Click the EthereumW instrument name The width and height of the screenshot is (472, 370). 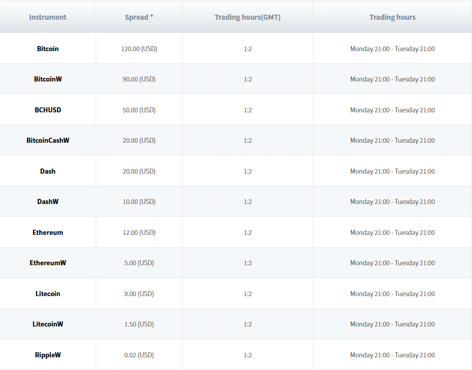(x=48, y=263)
